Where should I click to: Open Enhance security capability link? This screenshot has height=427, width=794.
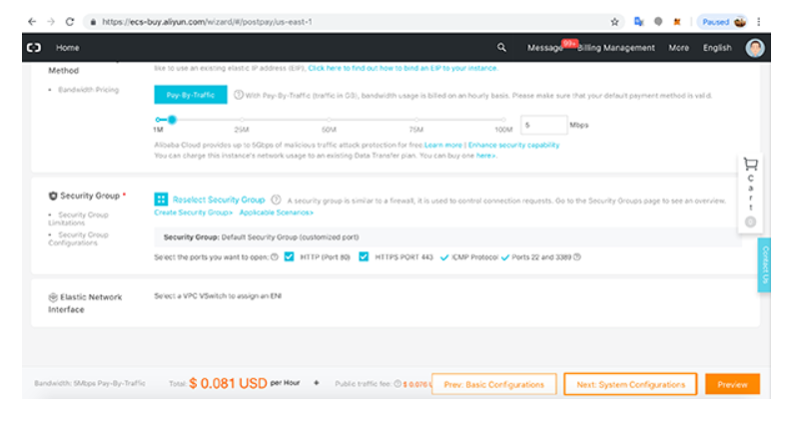[513, 146]
